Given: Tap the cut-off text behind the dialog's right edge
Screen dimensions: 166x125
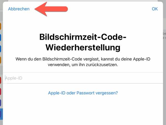Looking at the screenshot, I should [x=164, y=36].
